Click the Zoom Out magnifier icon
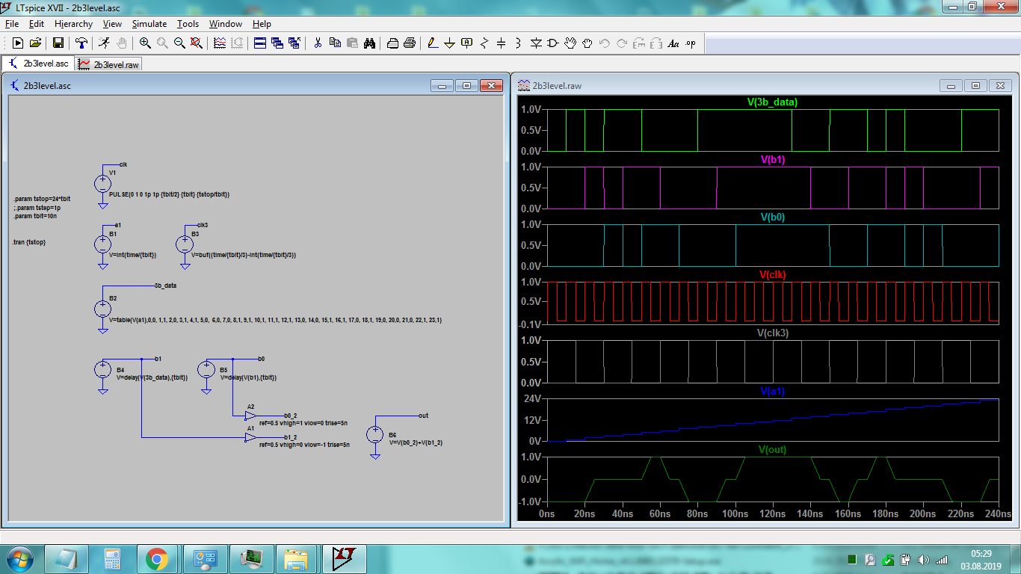The height and width of the screenshot is (574, 1021). point(179,43)
